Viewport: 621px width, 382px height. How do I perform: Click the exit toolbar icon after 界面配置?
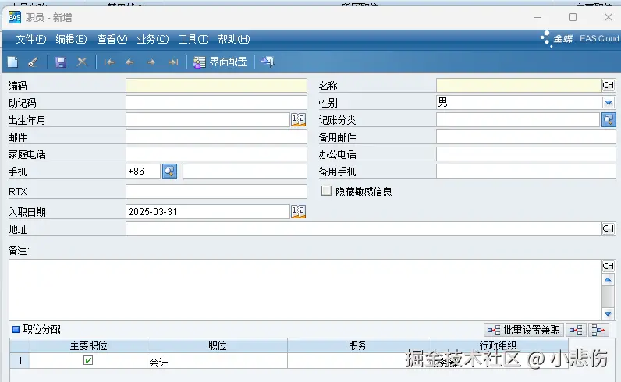pyautogui.click(x=268, y=62)
